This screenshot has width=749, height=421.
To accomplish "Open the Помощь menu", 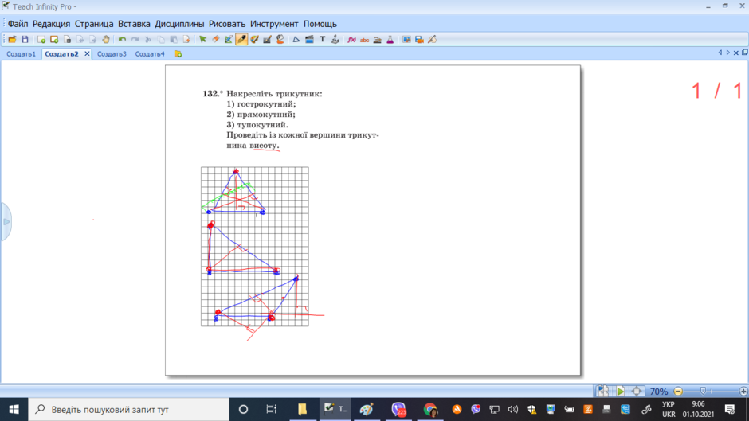I will 320,24.
